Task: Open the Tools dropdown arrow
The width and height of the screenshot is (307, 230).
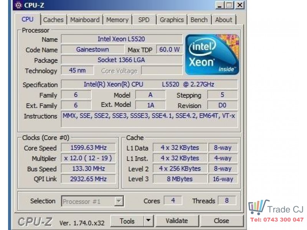Action: click(149, 221)
